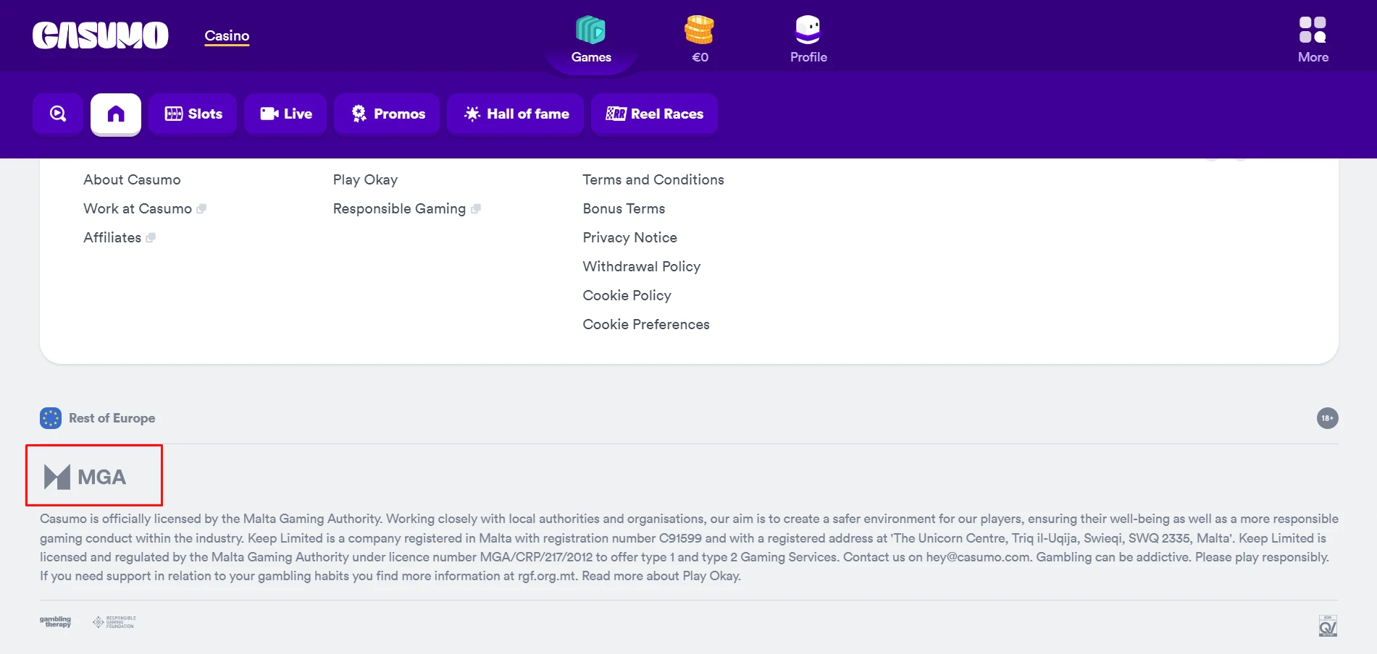Open the Games section icon
Screen dimensions: 1377x654
(x=591, y=30)
